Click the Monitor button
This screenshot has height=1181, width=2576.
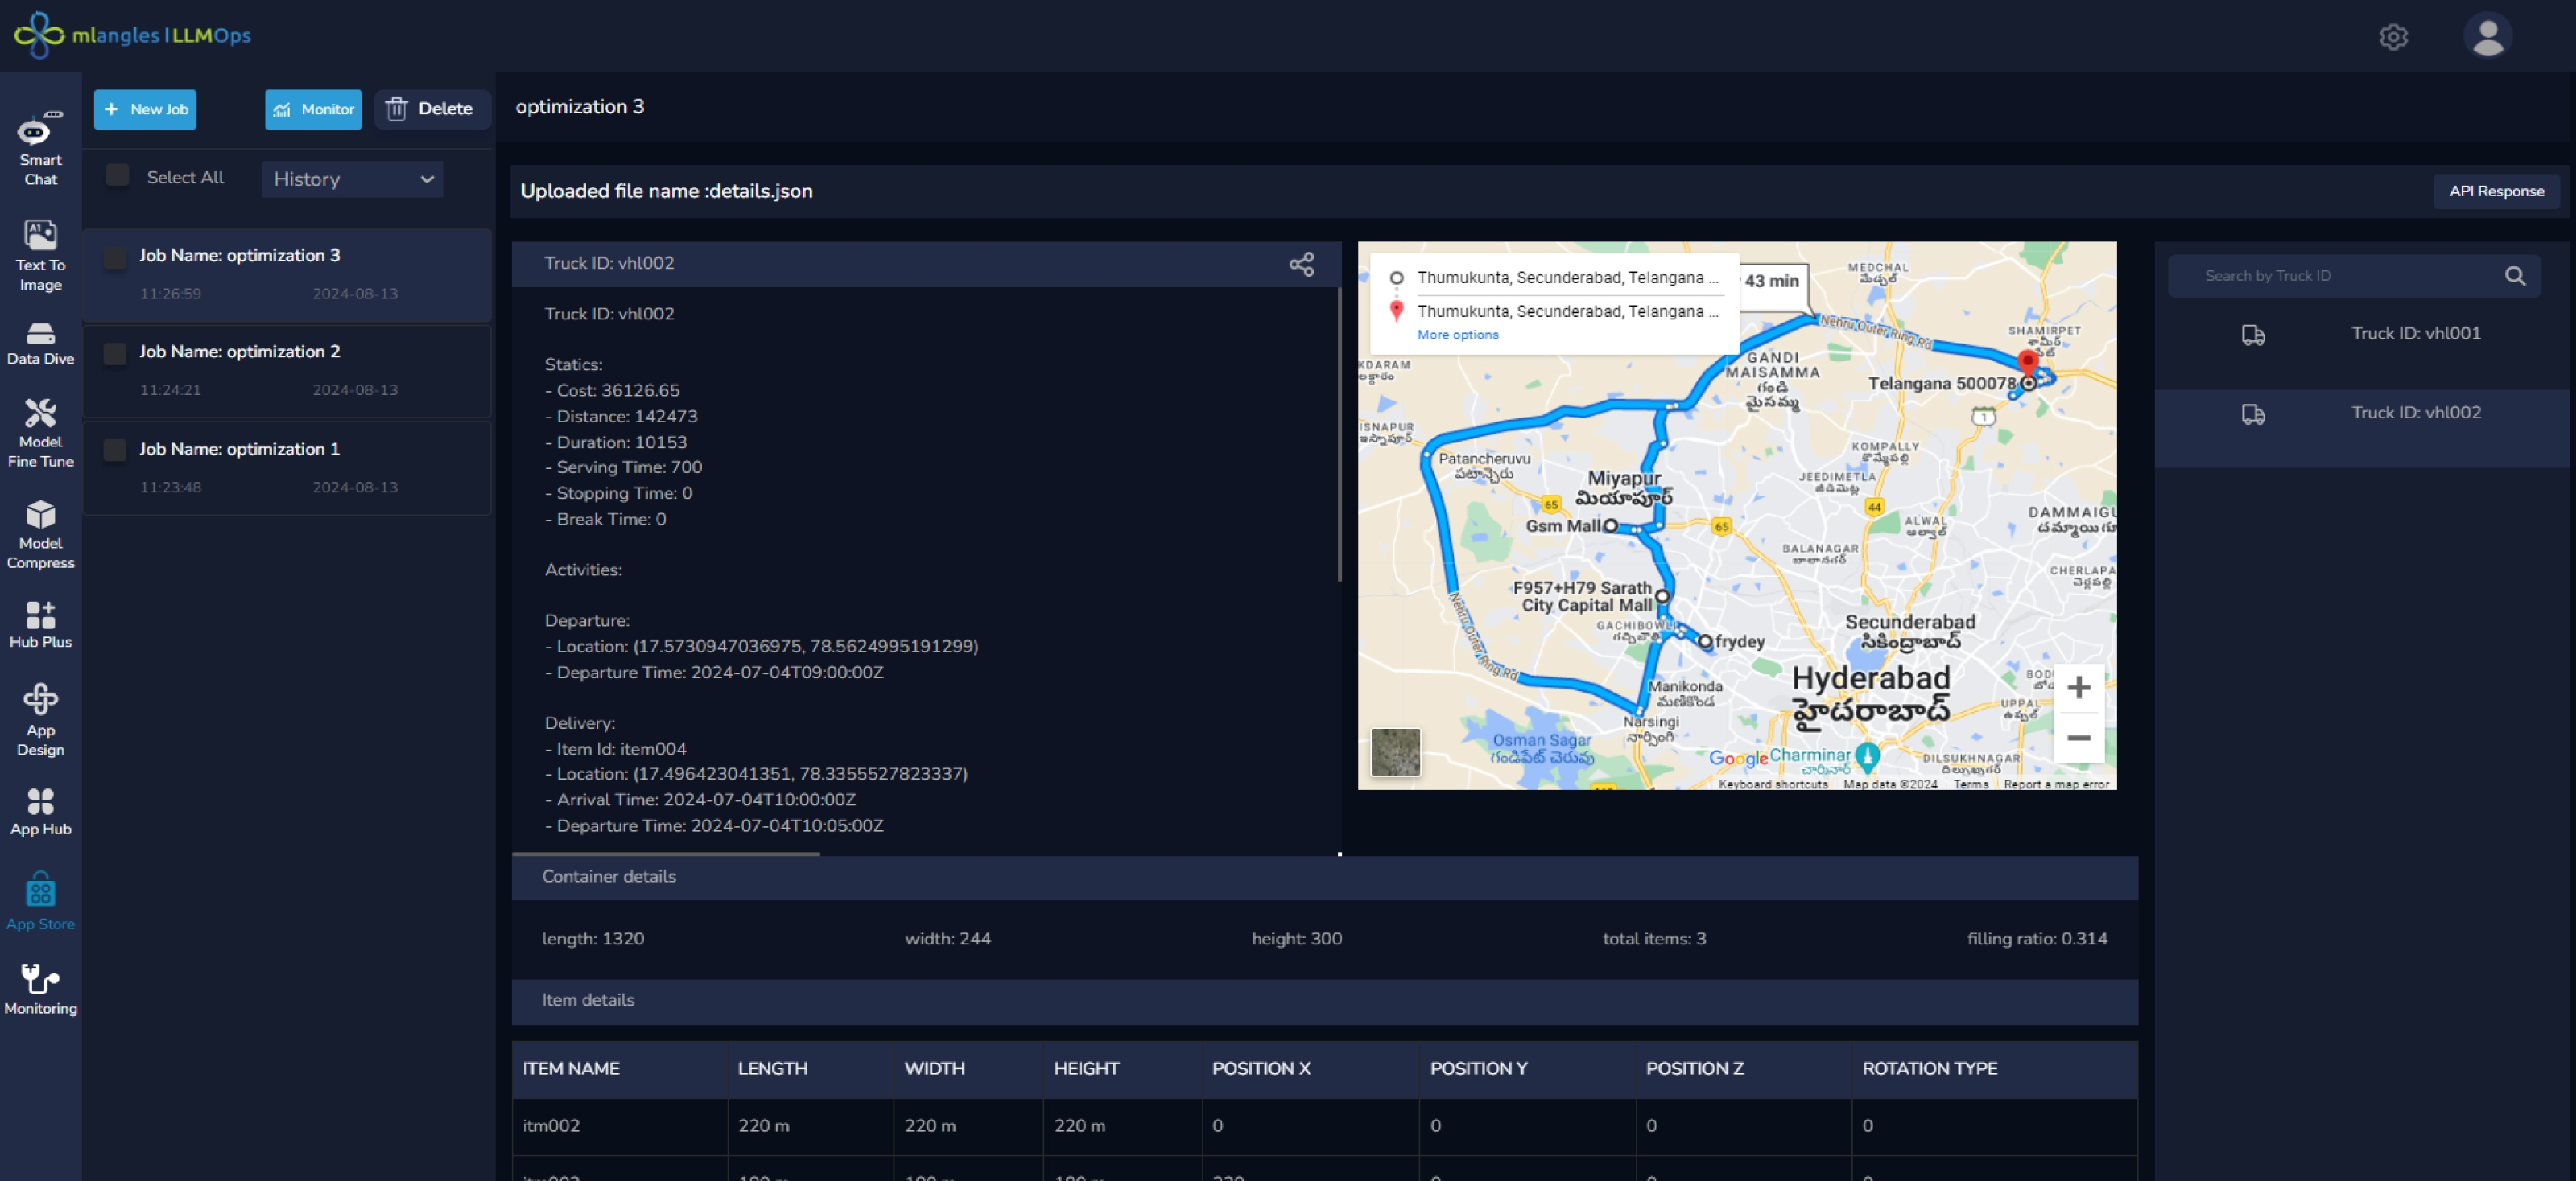pyautogui.click(x=313, y=109)
